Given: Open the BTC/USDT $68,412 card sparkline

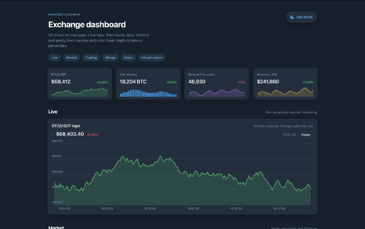Looking at the screenshot, I should tap(79, 93).
